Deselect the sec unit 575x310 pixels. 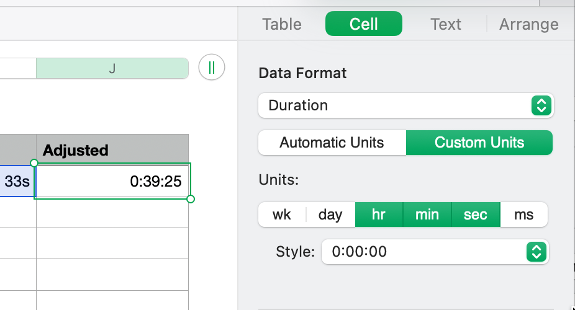click(476, 215)
